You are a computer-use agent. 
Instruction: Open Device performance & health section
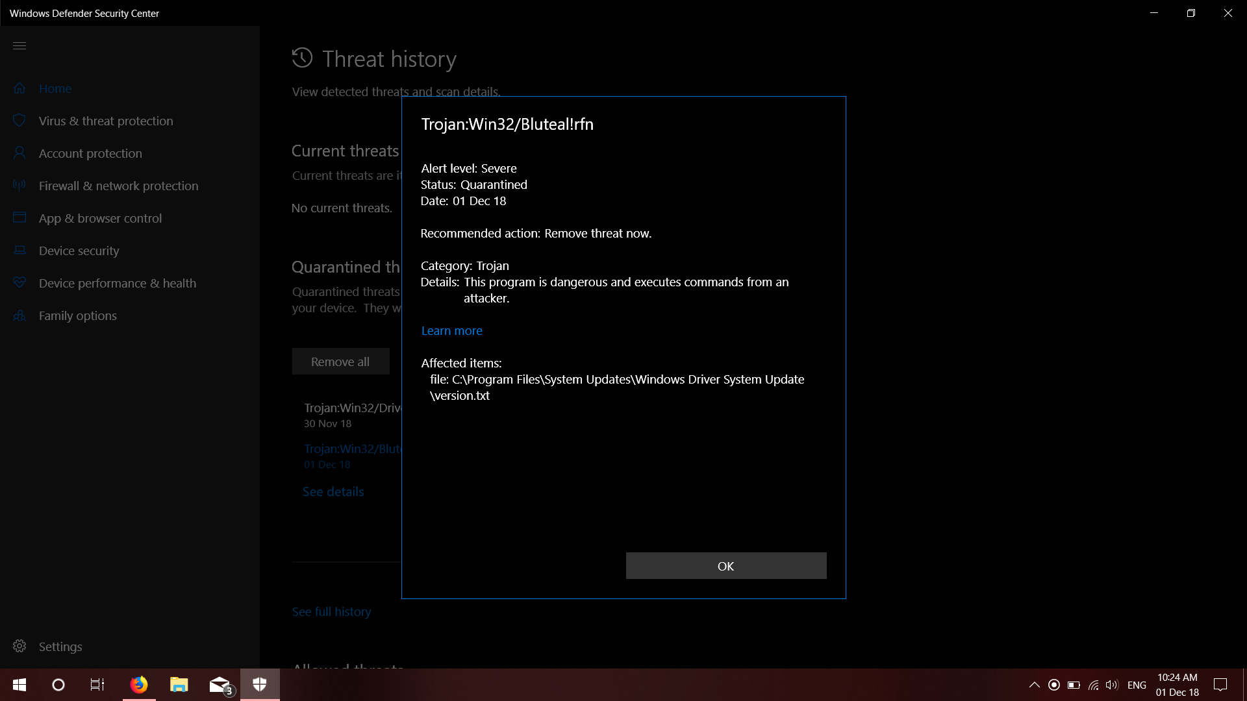118,283
